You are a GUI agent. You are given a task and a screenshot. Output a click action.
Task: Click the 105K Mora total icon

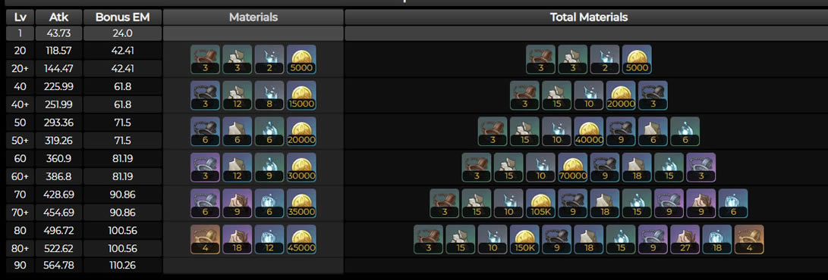click(x=540, y=203)
